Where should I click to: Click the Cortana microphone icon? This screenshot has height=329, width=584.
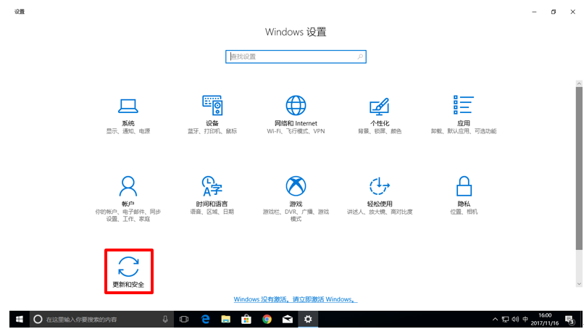click(x=165, y=320)
